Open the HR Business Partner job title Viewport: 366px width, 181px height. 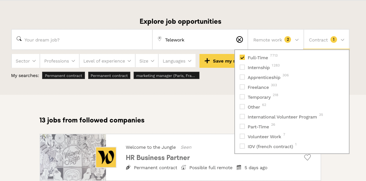[x=158, y=158]
